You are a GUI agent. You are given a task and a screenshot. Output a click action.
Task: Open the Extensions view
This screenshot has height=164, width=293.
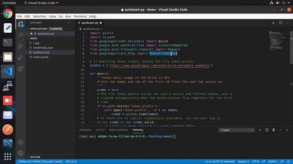point(21,68)
